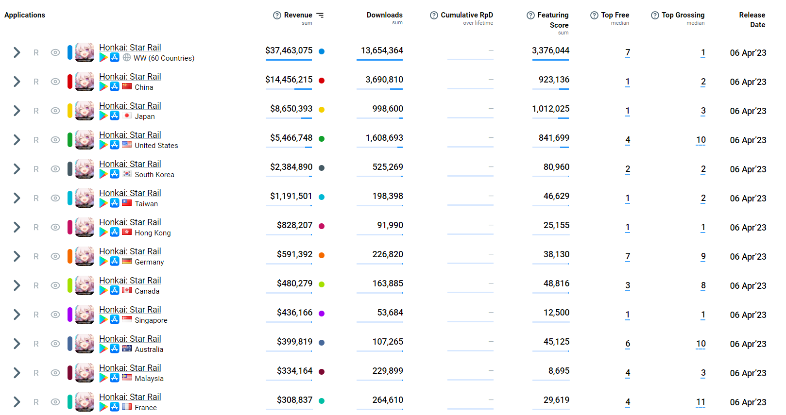Click the red color swatch for China row
Image resolution: width=786 pixels, height=415 pixels.
[70, 82]
